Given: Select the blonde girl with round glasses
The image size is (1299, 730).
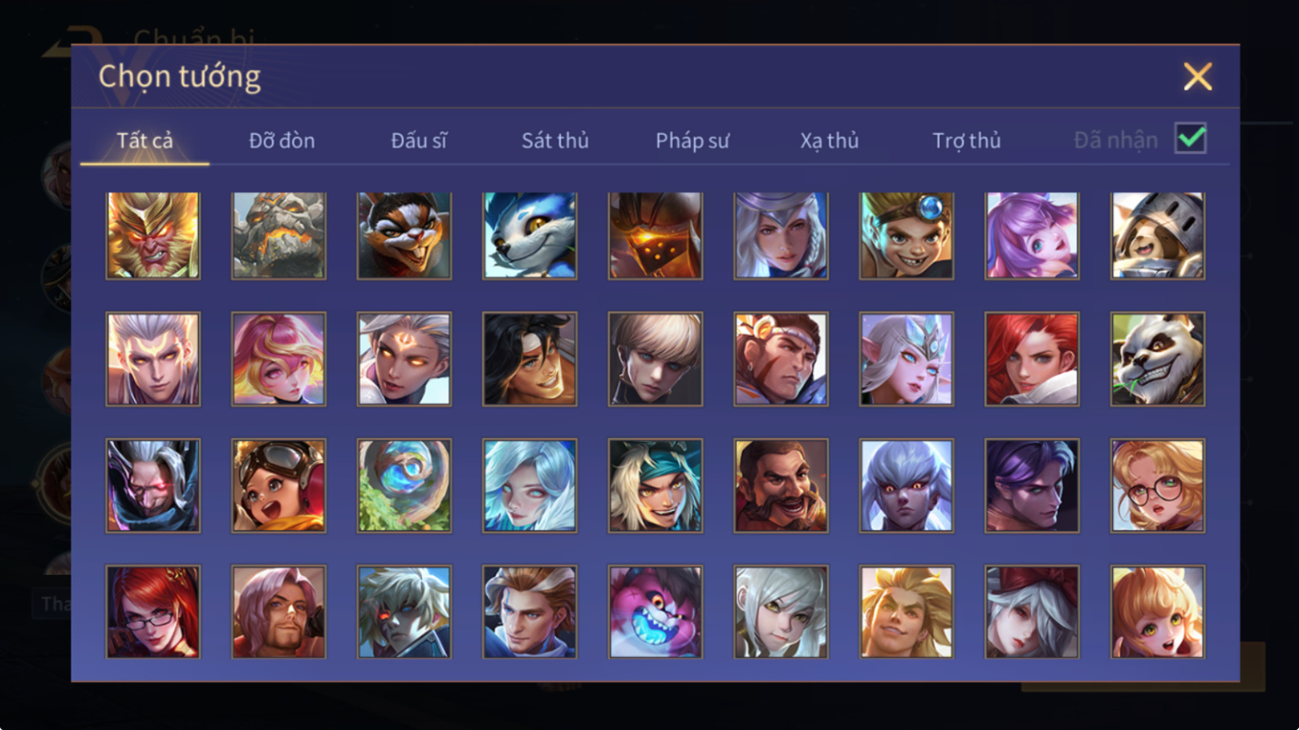Looking at the screenshot, I should pyautogui.click(x=1157, y=486).
